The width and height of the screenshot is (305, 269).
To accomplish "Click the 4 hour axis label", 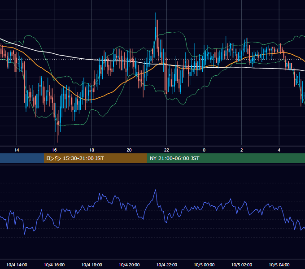I will point(279,150).
